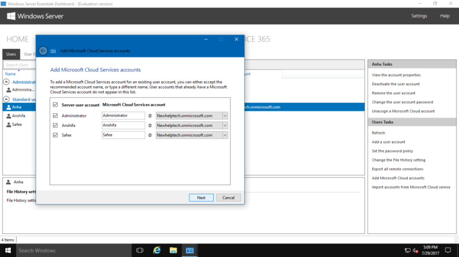Click the back arrow in the dialog header
Viewport: 459px width, 257px height.
[x=43, y=51]
